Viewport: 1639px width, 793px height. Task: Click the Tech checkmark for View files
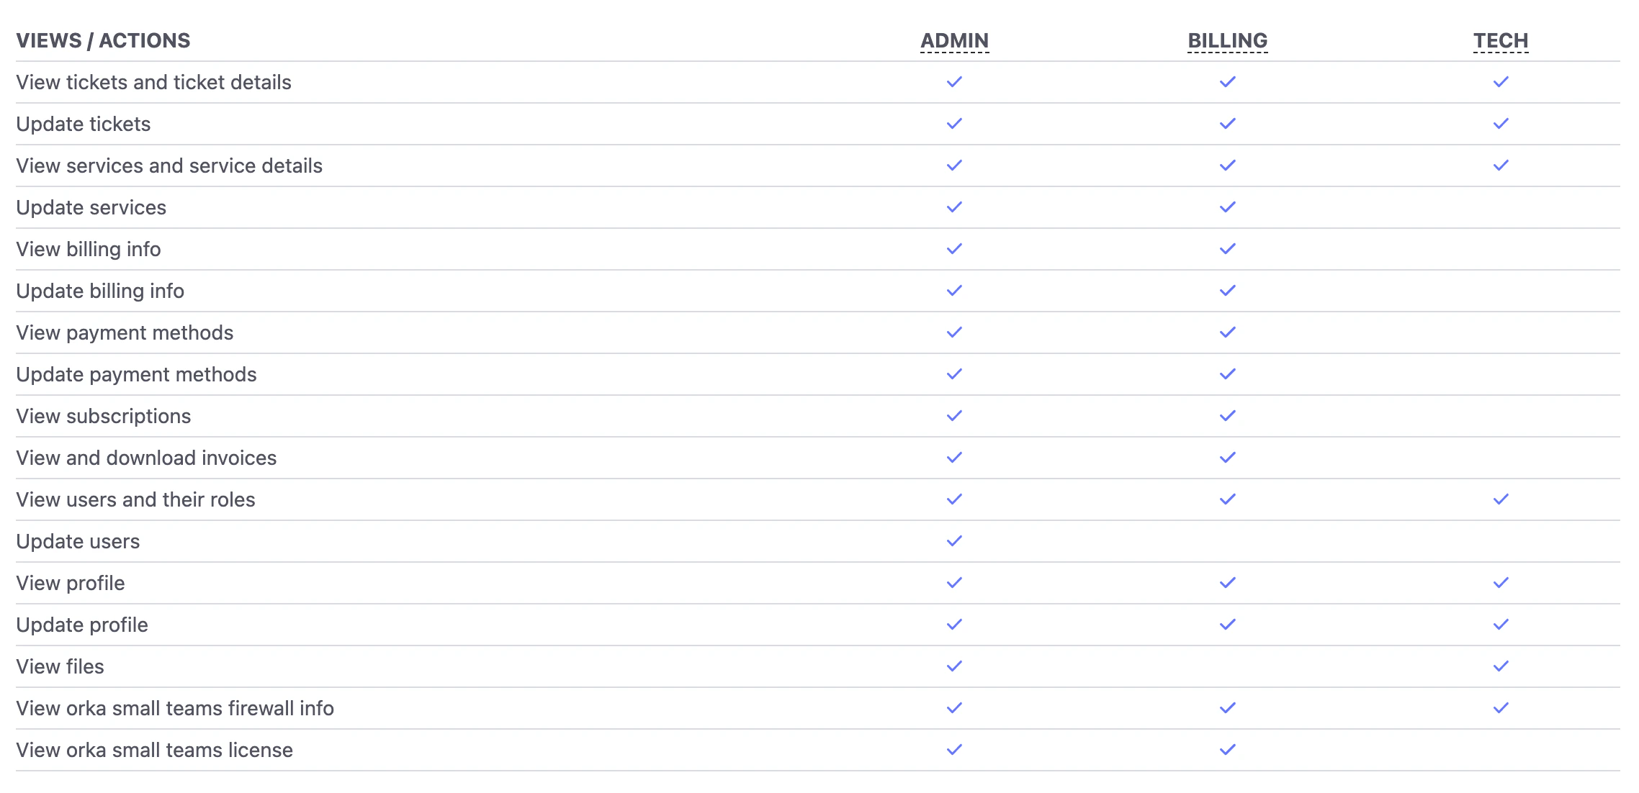pos(1501,666)
